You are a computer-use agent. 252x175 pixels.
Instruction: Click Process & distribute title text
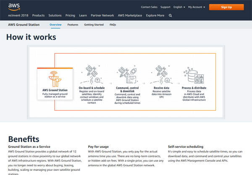[194, 88]
